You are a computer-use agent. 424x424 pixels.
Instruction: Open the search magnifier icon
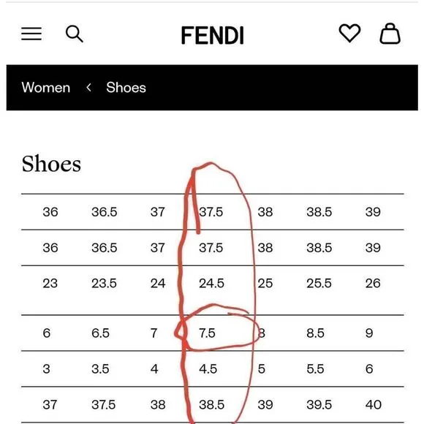point(75,34)
